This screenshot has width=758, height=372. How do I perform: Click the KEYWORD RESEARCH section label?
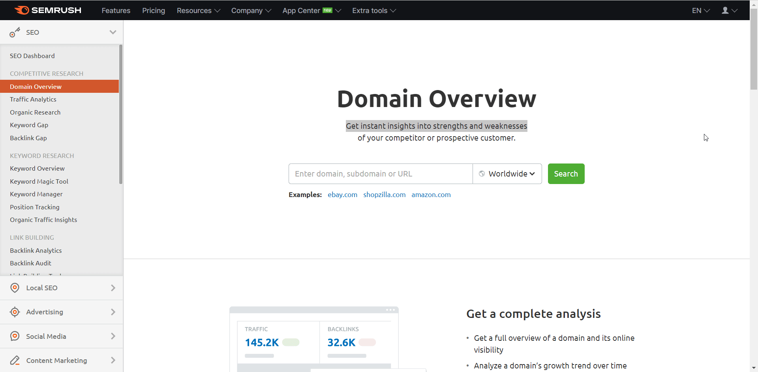click(x=42, y=156)
